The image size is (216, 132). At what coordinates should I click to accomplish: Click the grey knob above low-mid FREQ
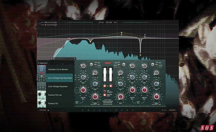click(132, 66)
